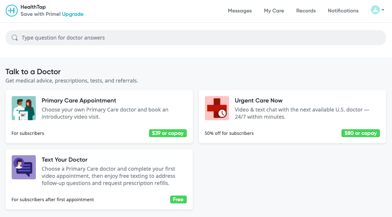The width and height of the screenshot is (392, 217).
Task: Select the Text Your Doctor title
Action: 65,160
